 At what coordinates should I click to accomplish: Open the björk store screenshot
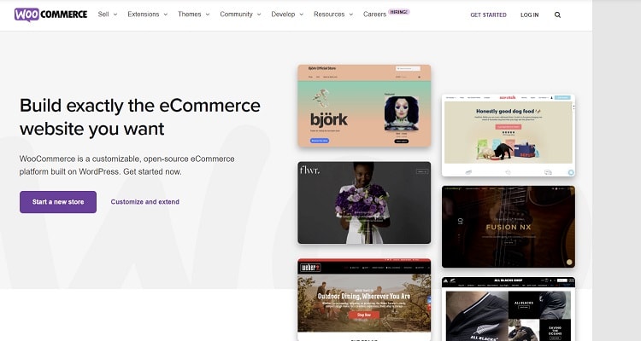[x=364, y=106]
